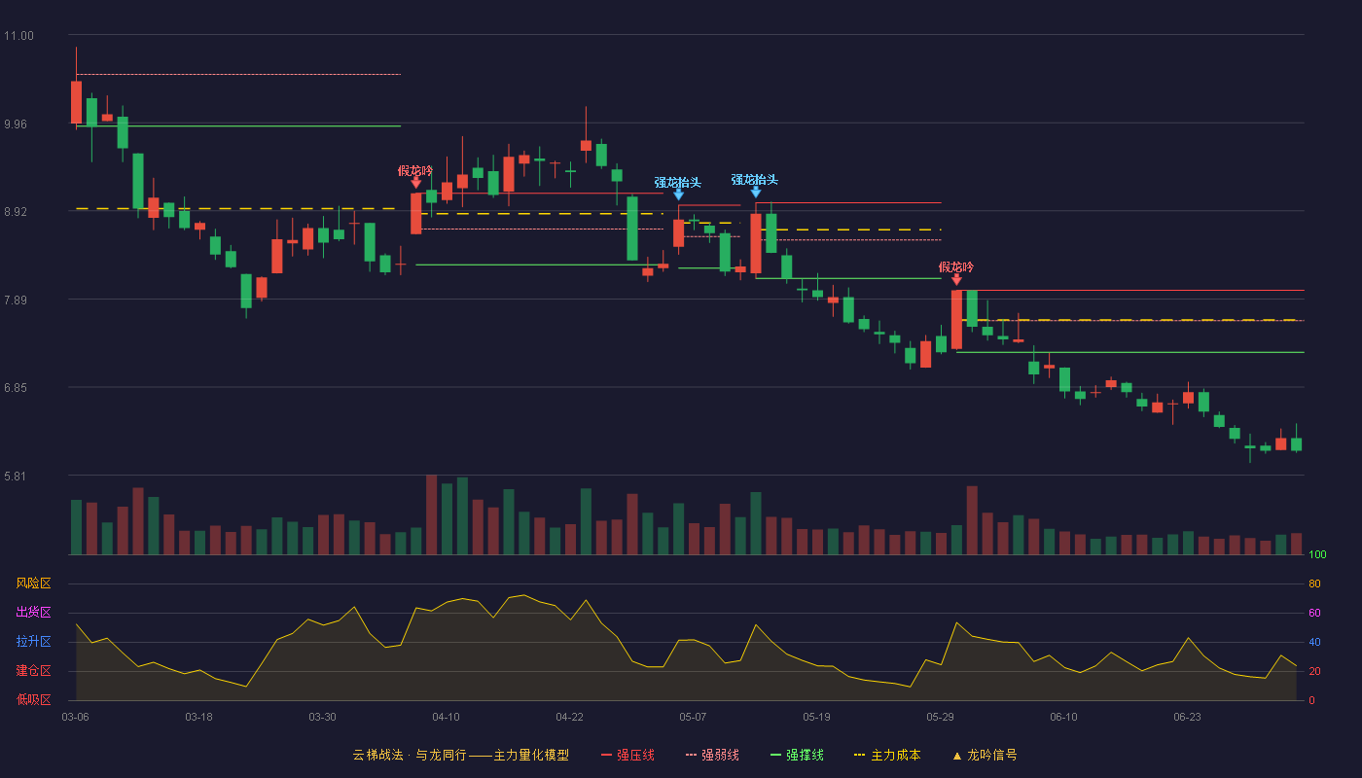Click the chart title 云梯战法 · 与龙同行
The image size is (1362, 778).
pyautogui.click(x=410, y=755)
